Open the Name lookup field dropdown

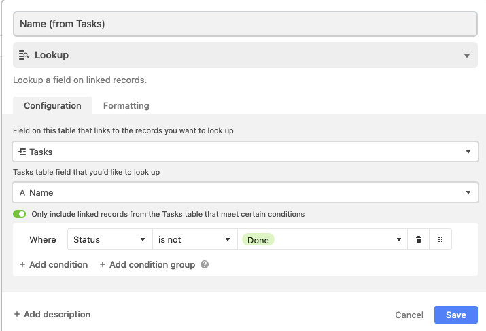click(245, 192)
